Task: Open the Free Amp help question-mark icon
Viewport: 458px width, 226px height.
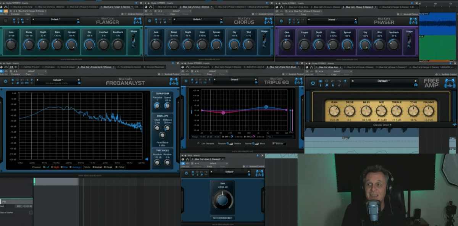Action: [345, 81]
